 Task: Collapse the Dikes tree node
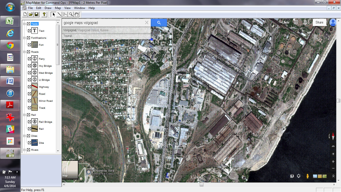pos(24,136)
